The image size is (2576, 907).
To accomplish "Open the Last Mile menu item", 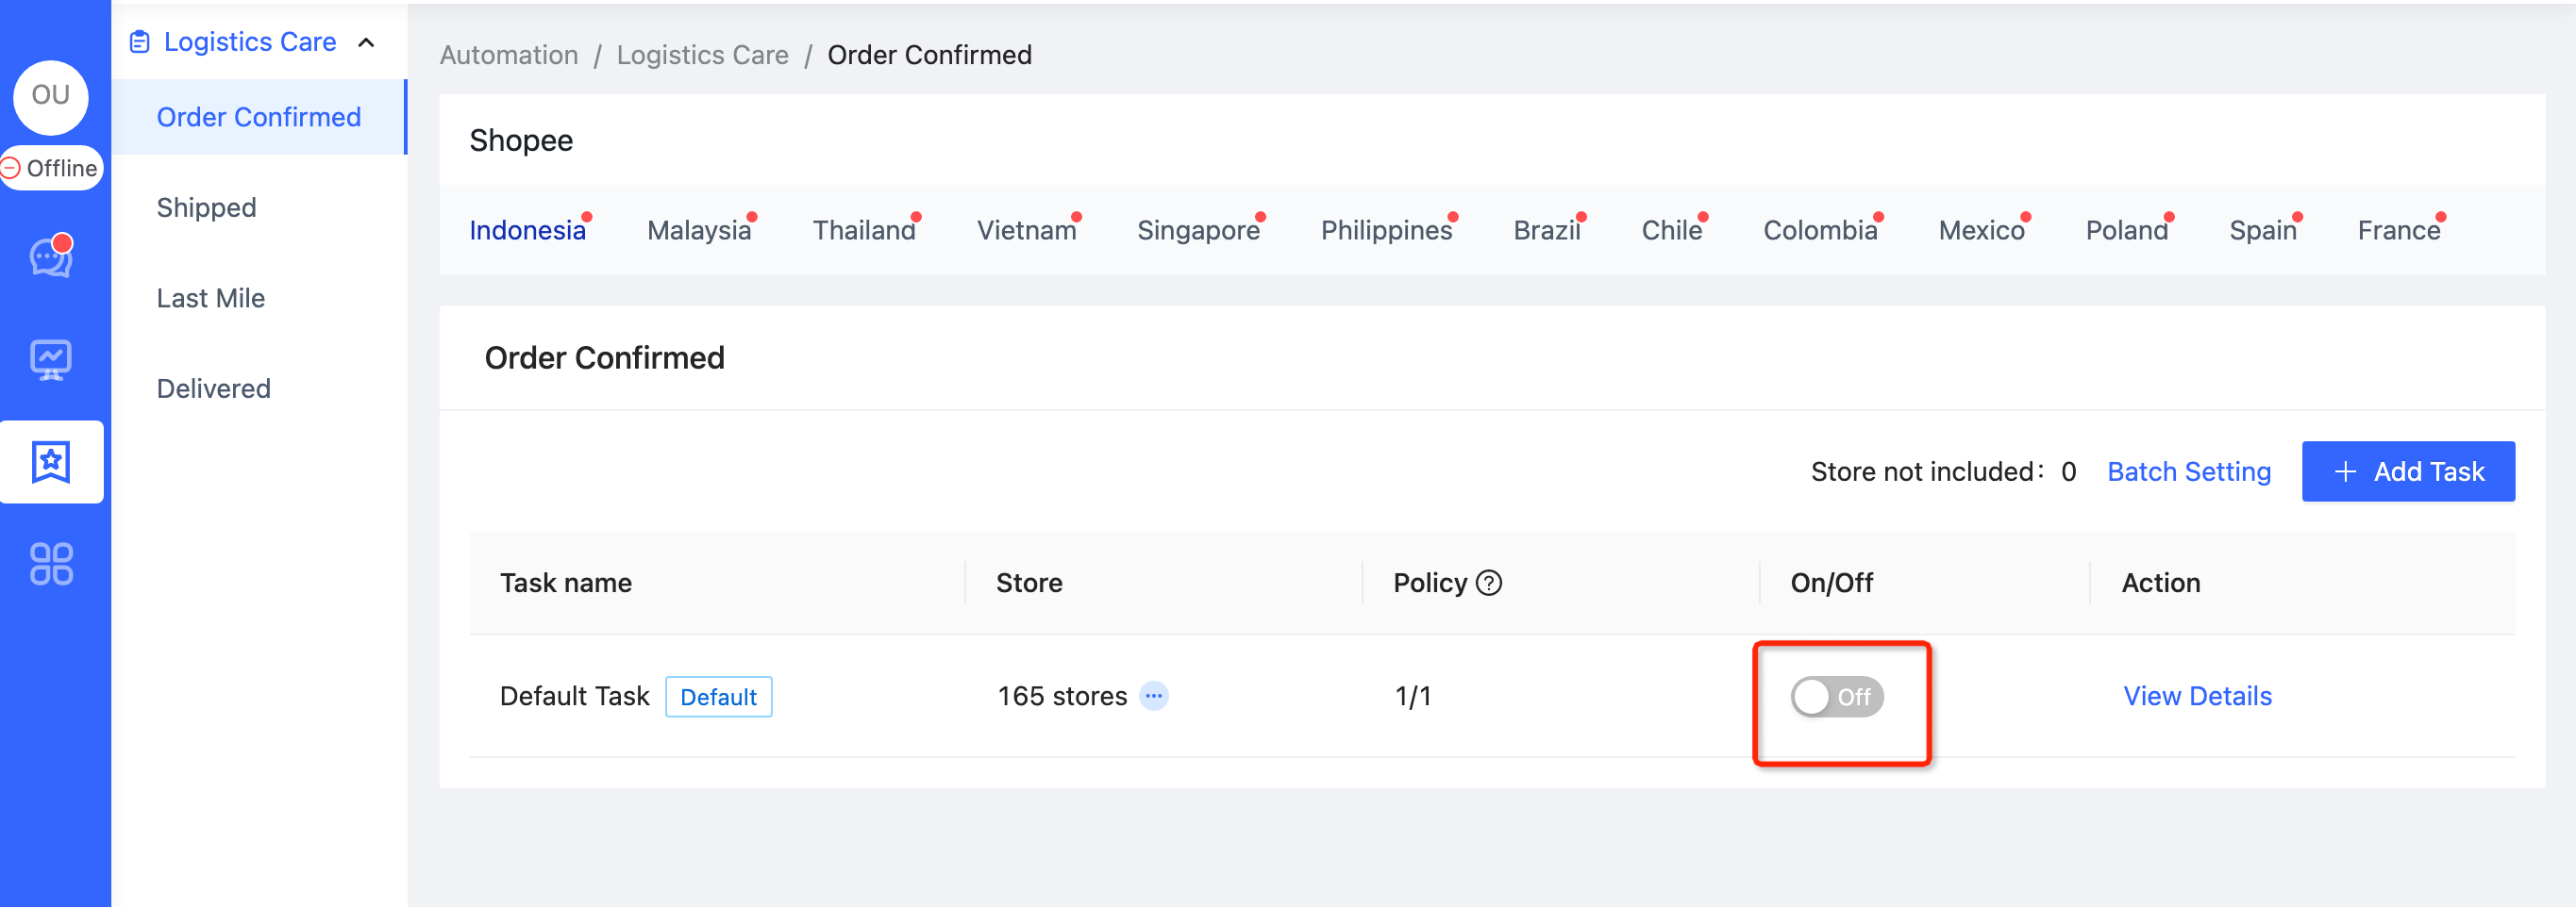I will pyautogui.click(x=210, y=298).
